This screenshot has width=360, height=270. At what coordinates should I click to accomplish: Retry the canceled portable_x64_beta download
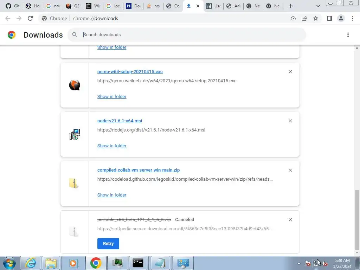[108, 243]
